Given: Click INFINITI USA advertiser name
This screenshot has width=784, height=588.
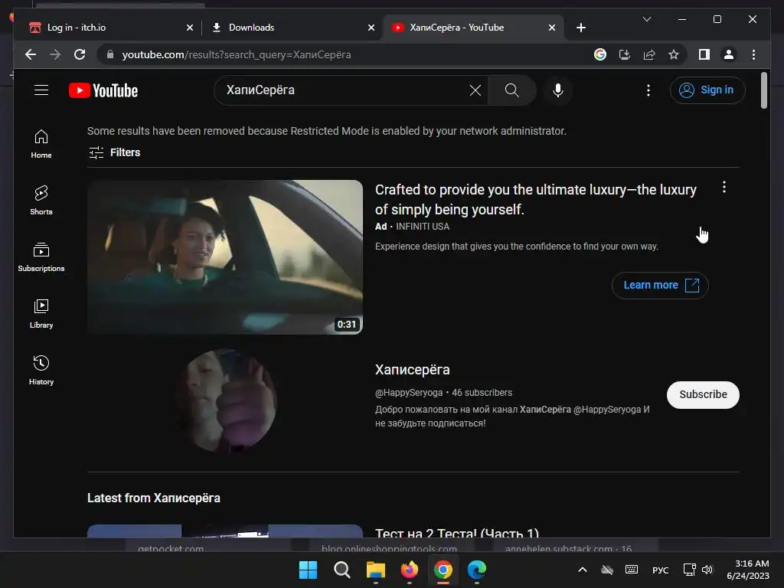Looking at the screenshot, I should [x=423, y=227].
